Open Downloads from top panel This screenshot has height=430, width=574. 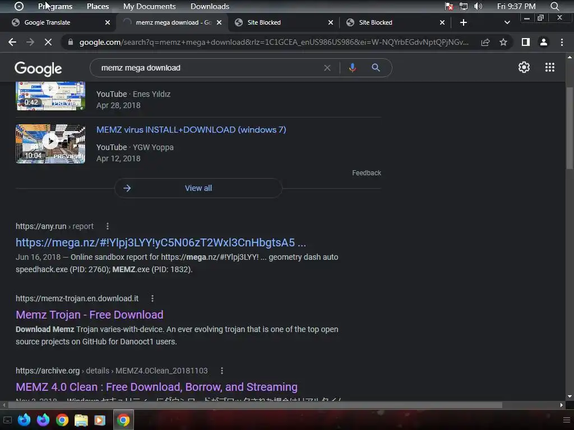coord(210,6)
